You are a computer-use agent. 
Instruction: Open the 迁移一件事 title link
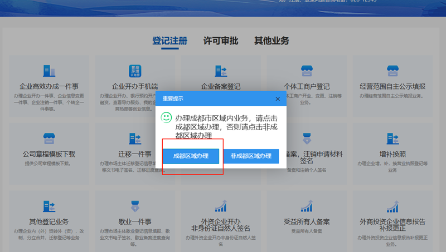click(135, 154)
